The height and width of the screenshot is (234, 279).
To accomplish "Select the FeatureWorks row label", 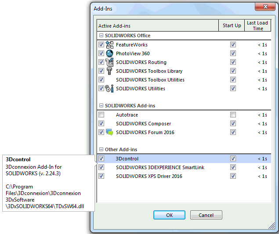I will click(x=132, y=45).
